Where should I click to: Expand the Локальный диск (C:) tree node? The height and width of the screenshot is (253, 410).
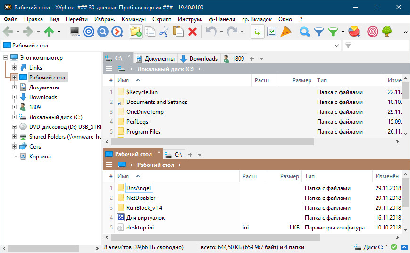(14, 117)
